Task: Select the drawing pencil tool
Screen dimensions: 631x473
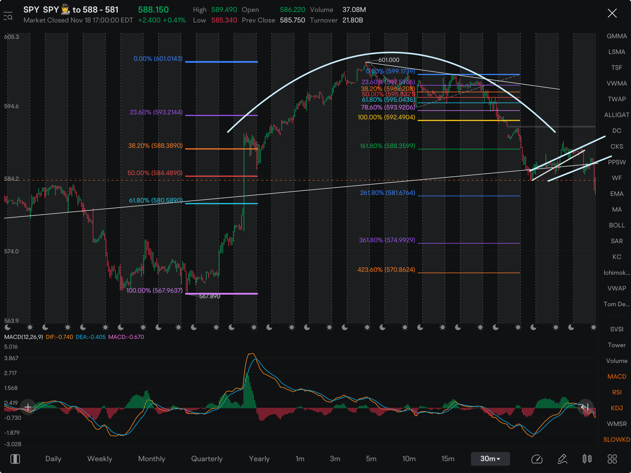Action: 562,459
